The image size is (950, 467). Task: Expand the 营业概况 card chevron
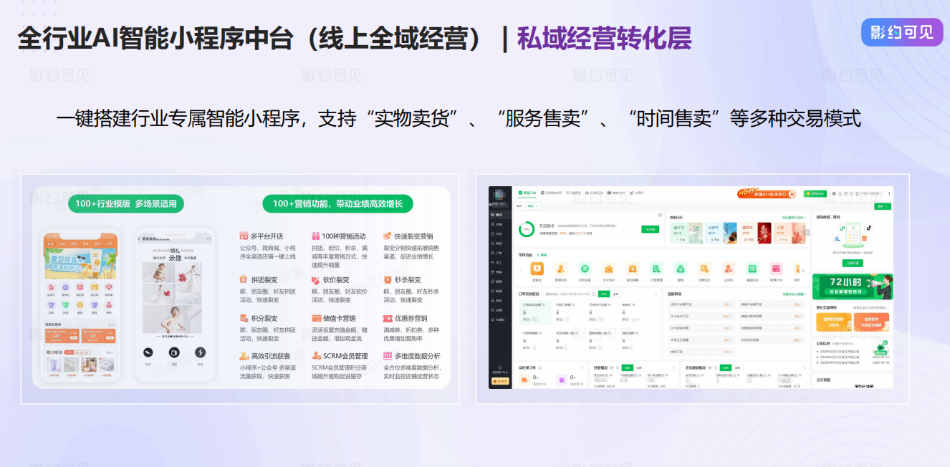674,367
